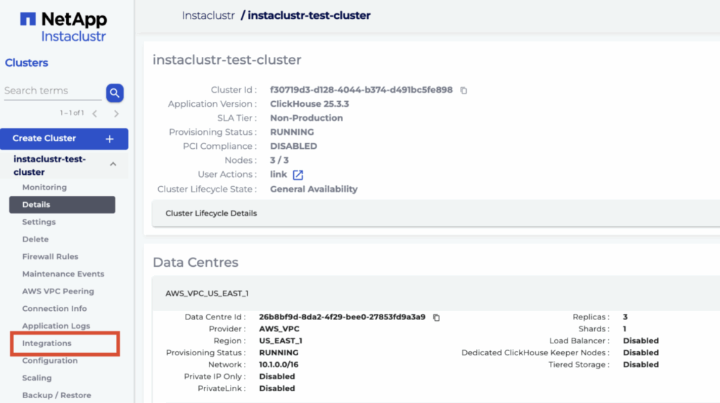Open the Monitoring page
The height and width of the screenshot is (403, 720).
coord(44,187)
